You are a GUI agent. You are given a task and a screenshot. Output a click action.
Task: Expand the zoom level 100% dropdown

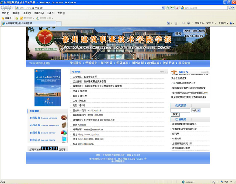pos(232,182)
